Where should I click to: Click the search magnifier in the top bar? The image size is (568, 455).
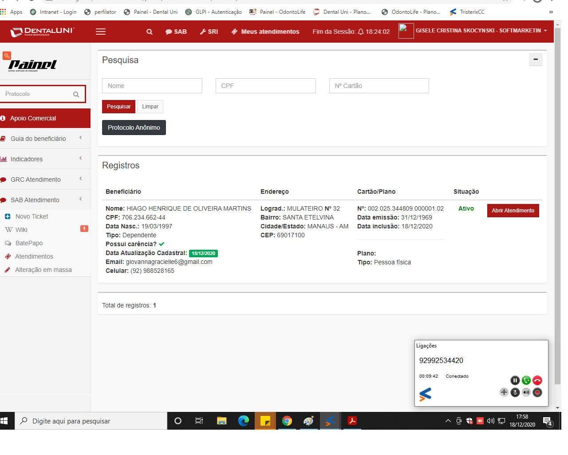pyautogui.click(x=150, y=32)
